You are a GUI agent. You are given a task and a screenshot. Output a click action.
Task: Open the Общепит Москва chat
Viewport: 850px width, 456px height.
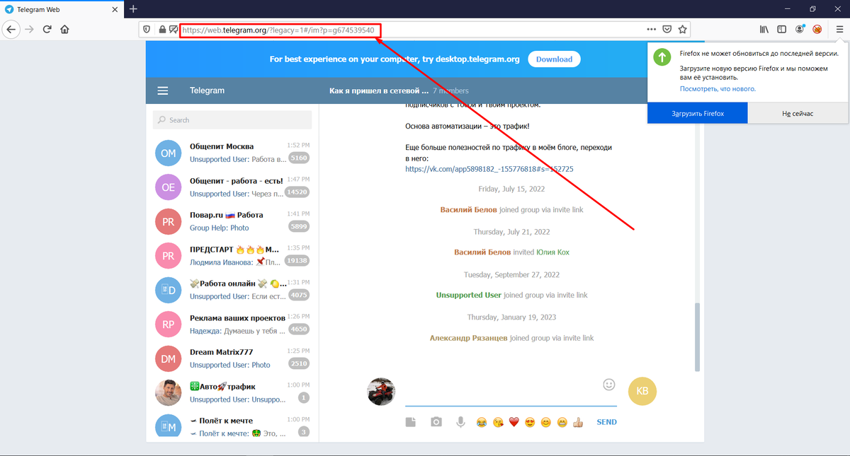tap(232, 152)
